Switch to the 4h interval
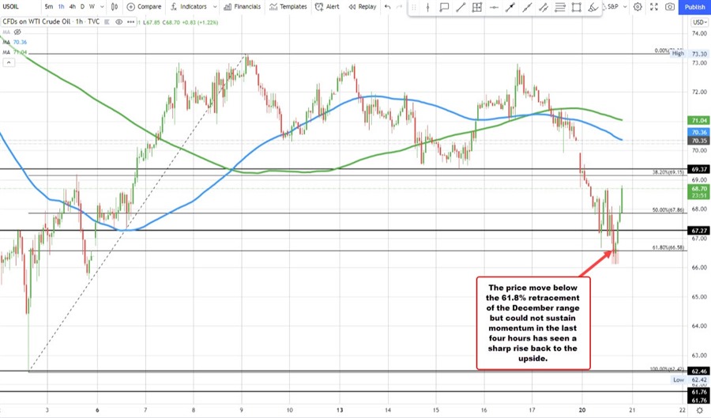Screen dimensions: 711x418 point(72,7)
